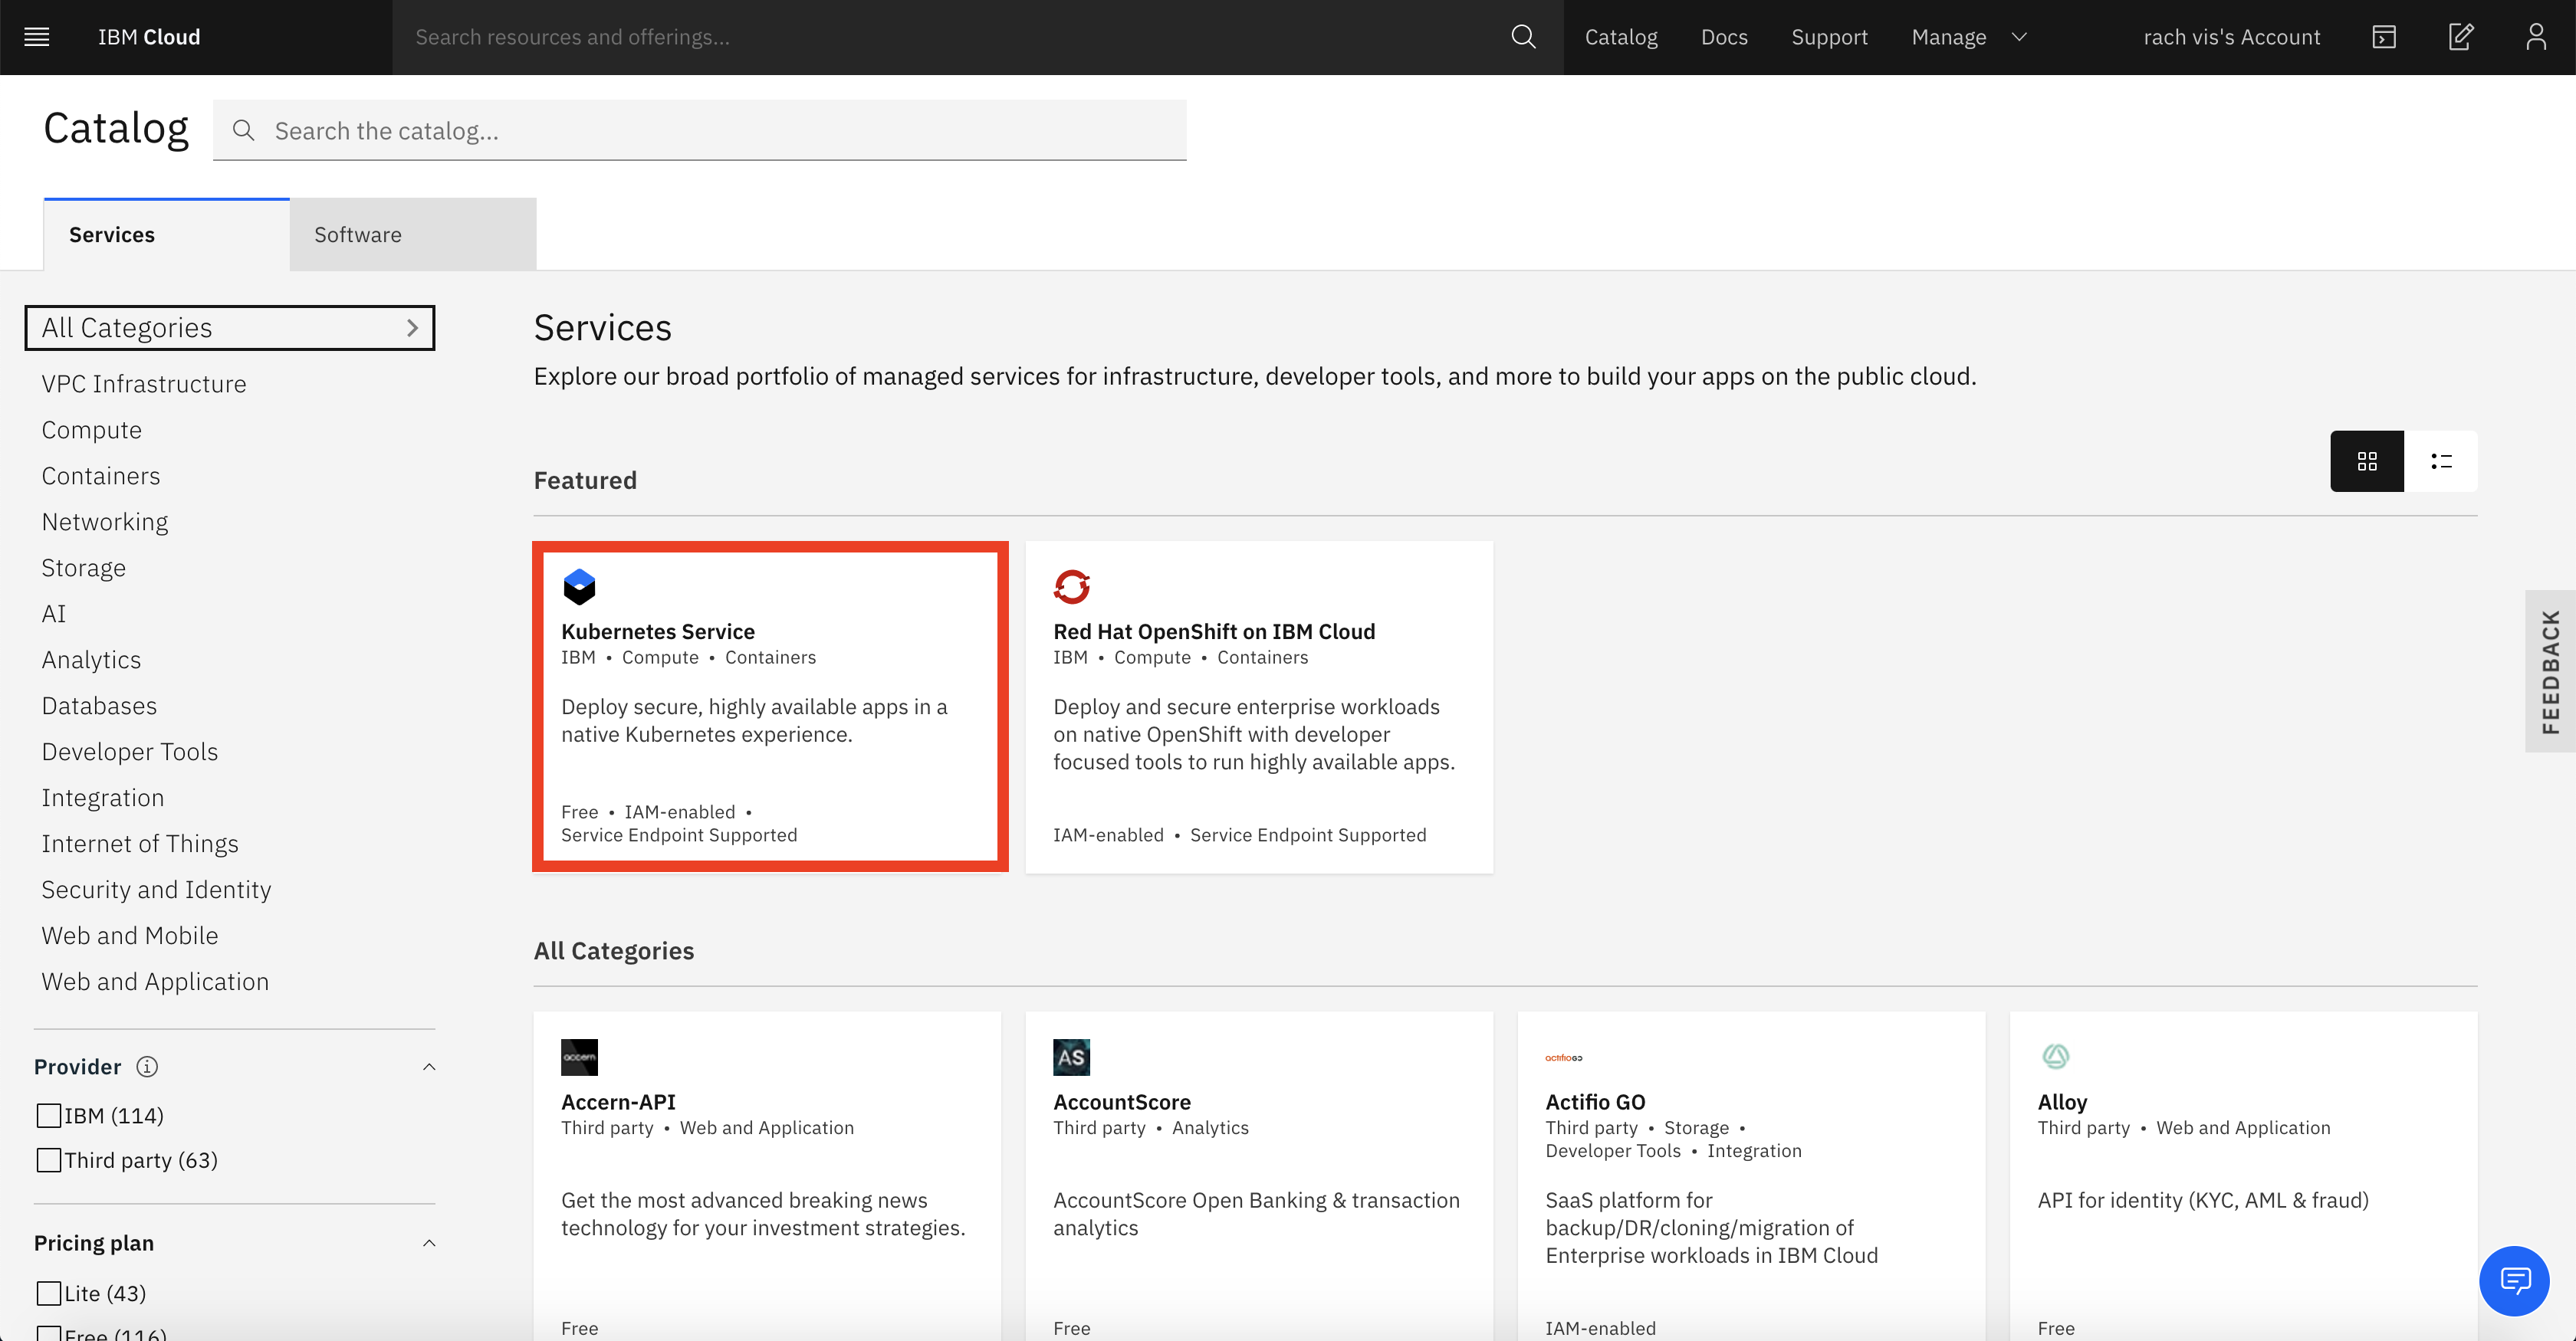Open the blue chat support bubble
Screen dimensions: 2576x1341
pos(2514,1280)
